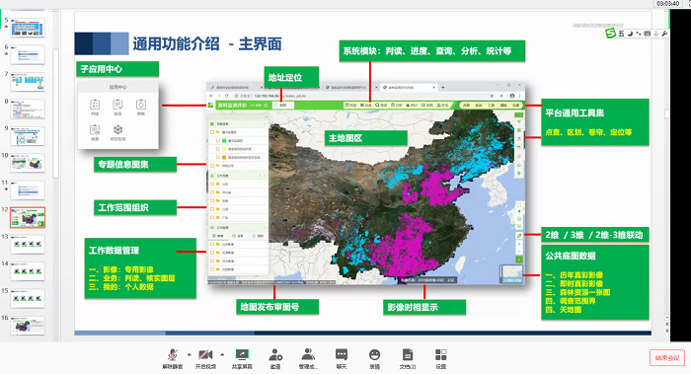The width and height of the screenshot is (691, 374).
Task: Toggle Sogou 五 Wubi input mode
Action: [621, 34]
